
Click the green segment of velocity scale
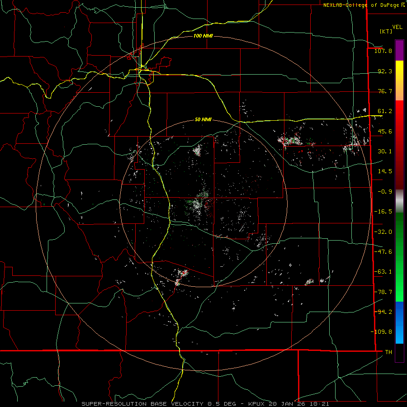(399, 257)
